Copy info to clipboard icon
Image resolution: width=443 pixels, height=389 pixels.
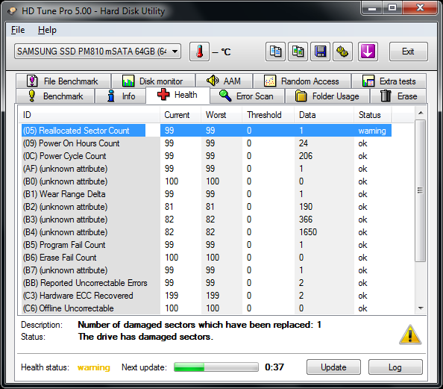click(275, 52)
